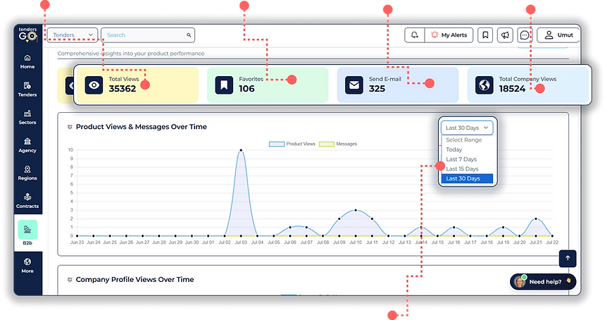
Task: Go to the Sectors page
Action: (27, 117)
